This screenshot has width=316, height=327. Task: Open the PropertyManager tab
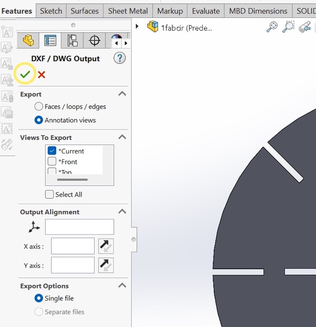tap(50, 40)
